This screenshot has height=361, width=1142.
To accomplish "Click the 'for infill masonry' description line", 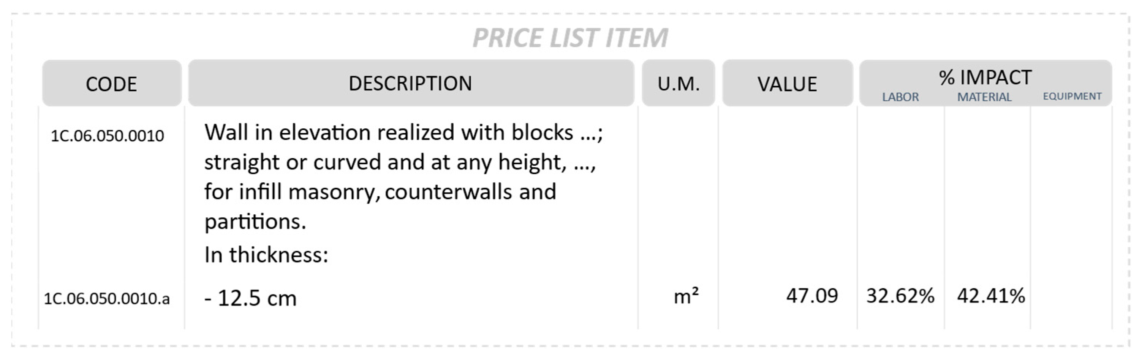I will tap(380, 192).
